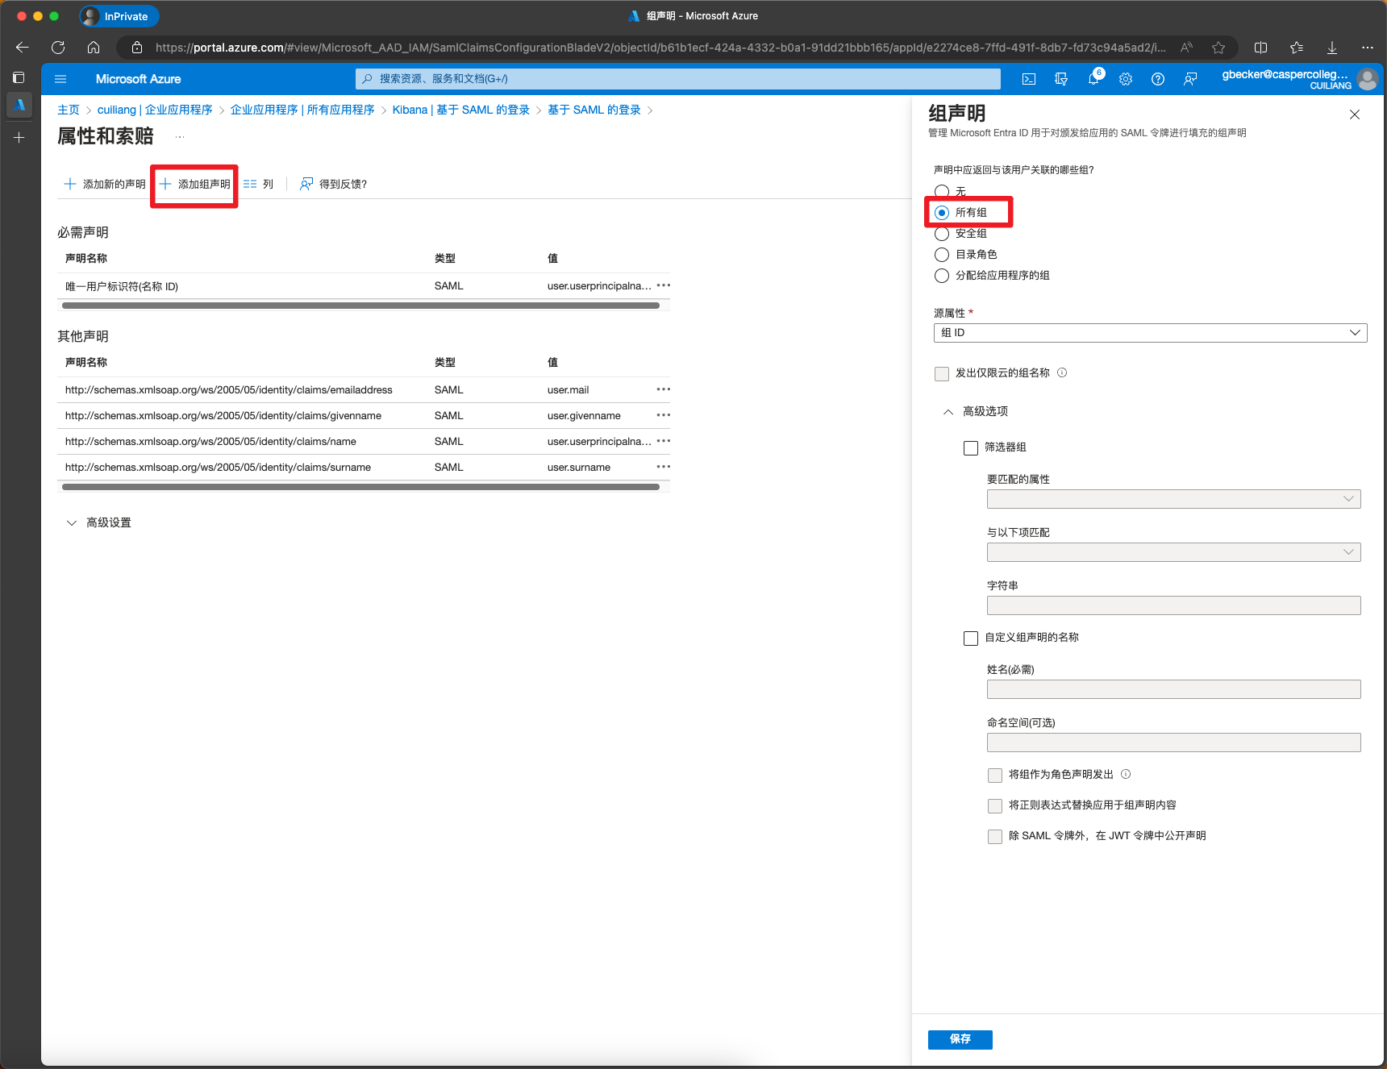Click 添加组声明 toolbar command
The image size is (1387, 1069).
pyautogui.click(x=194, y=184)
